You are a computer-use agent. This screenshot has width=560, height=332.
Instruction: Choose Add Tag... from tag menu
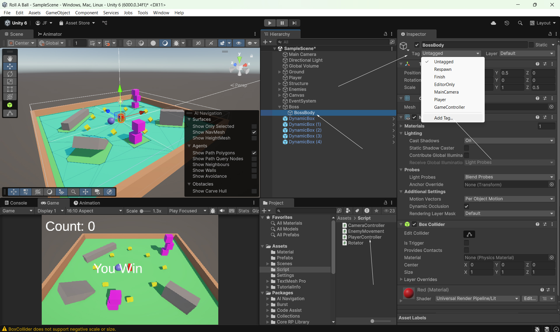click(x=443, y=118)
